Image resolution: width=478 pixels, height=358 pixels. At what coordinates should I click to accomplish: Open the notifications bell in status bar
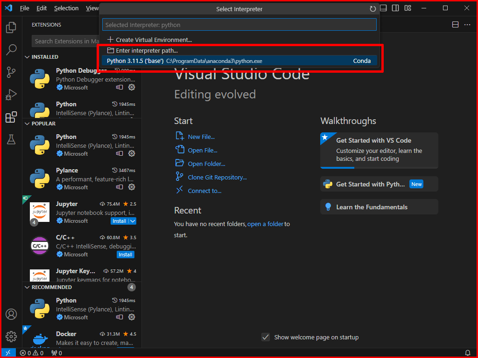467,353
